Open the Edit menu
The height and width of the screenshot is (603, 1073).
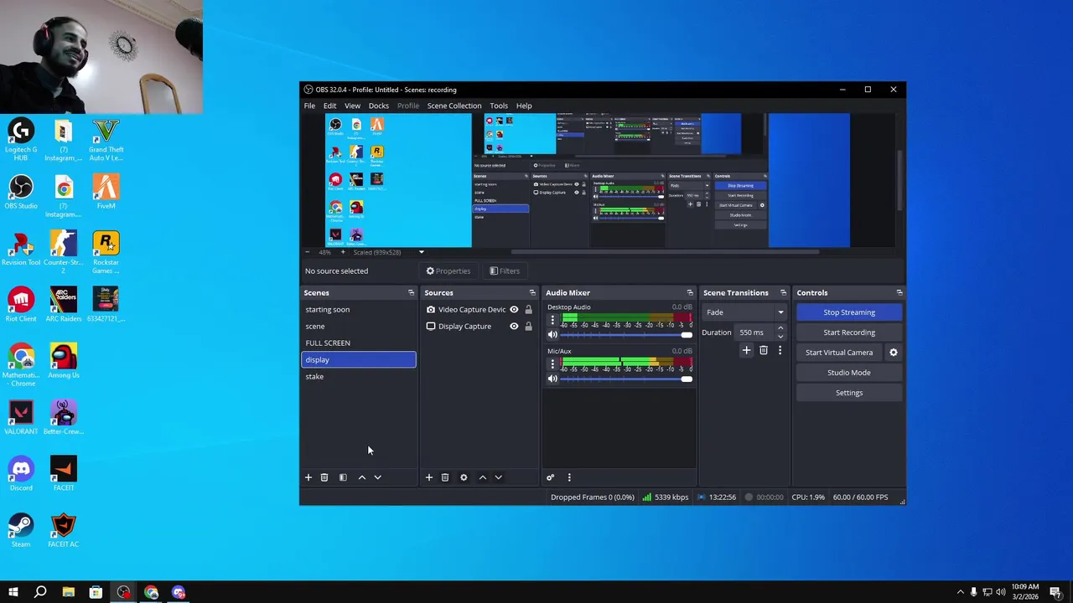(329, 106)
